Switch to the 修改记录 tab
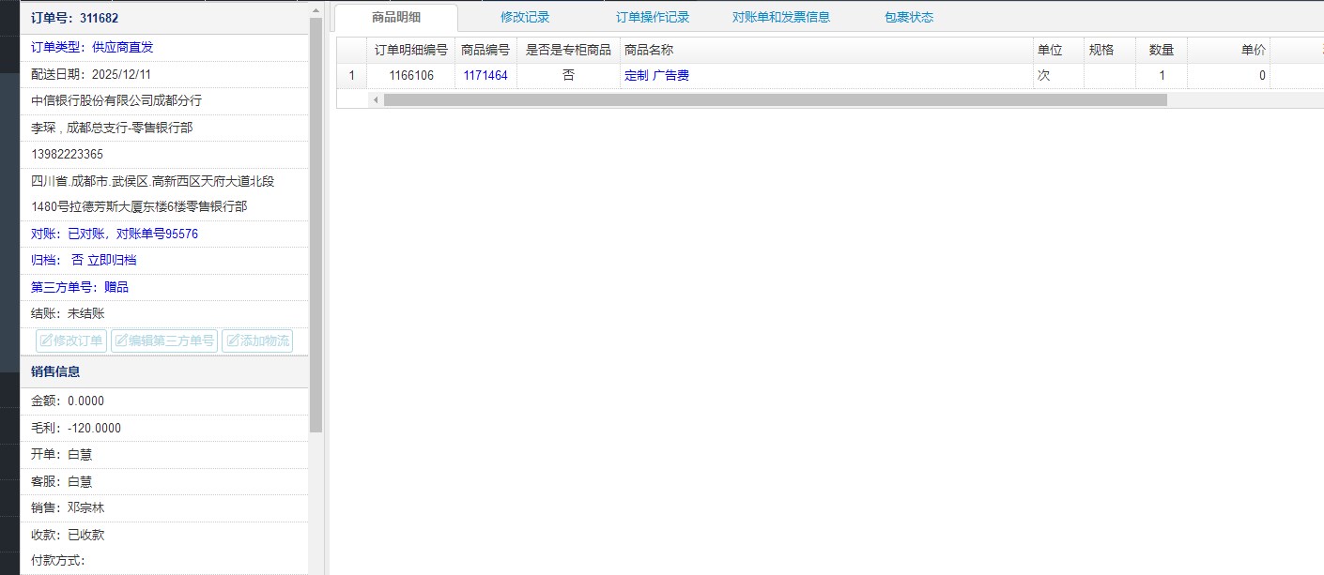This screenshot has width=1324, height=575. (525, 17)
